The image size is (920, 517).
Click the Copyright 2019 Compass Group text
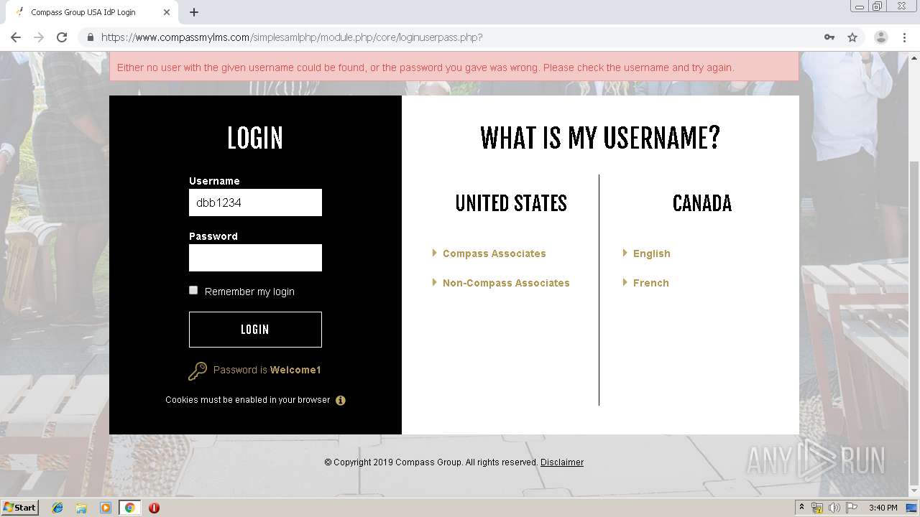[x=431, y=462]
